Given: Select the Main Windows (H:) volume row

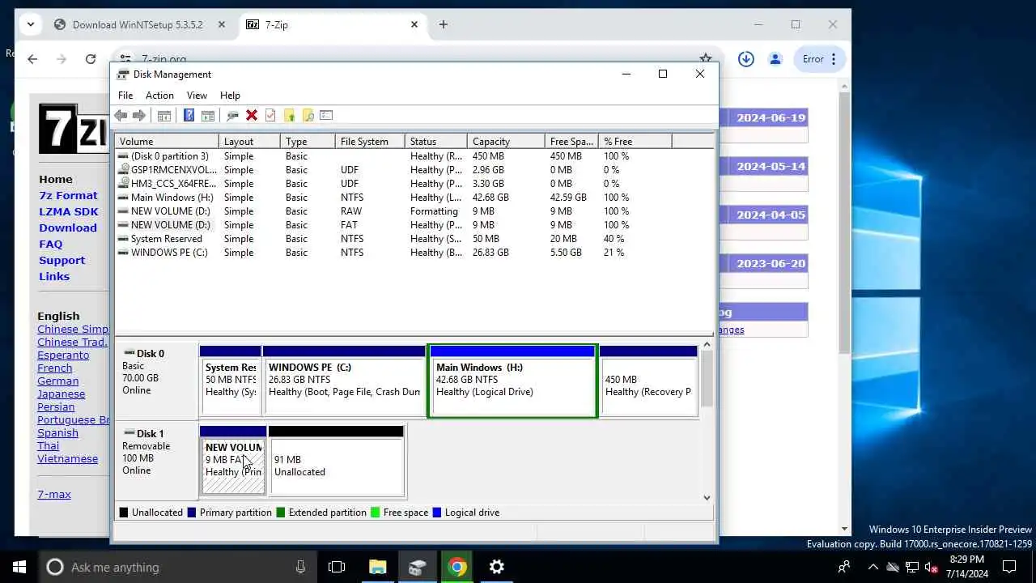Looking at the screenshot, I should click(x=414, y=198).
